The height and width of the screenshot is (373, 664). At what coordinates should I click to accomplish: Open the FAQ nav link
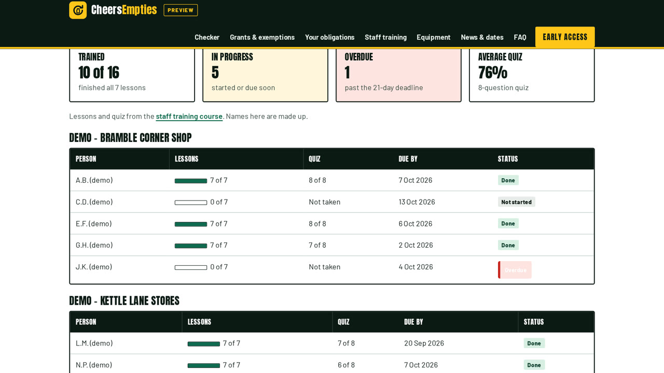click(520, 37)
